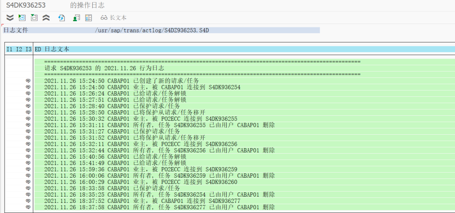Open long text icon for 15:41:49 row
The image size is (455, 213).
coord(28,163)
